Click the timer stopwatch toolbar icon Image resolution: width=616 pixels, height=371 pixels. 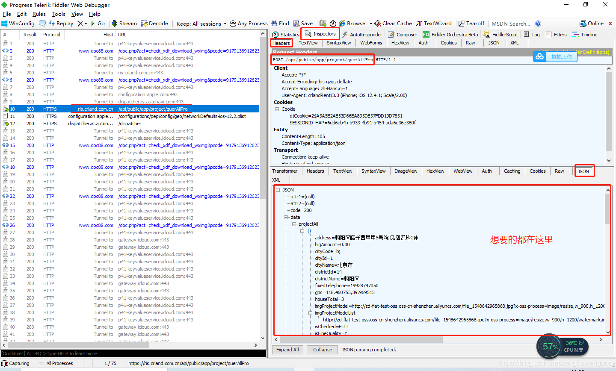tap(333, 24)
